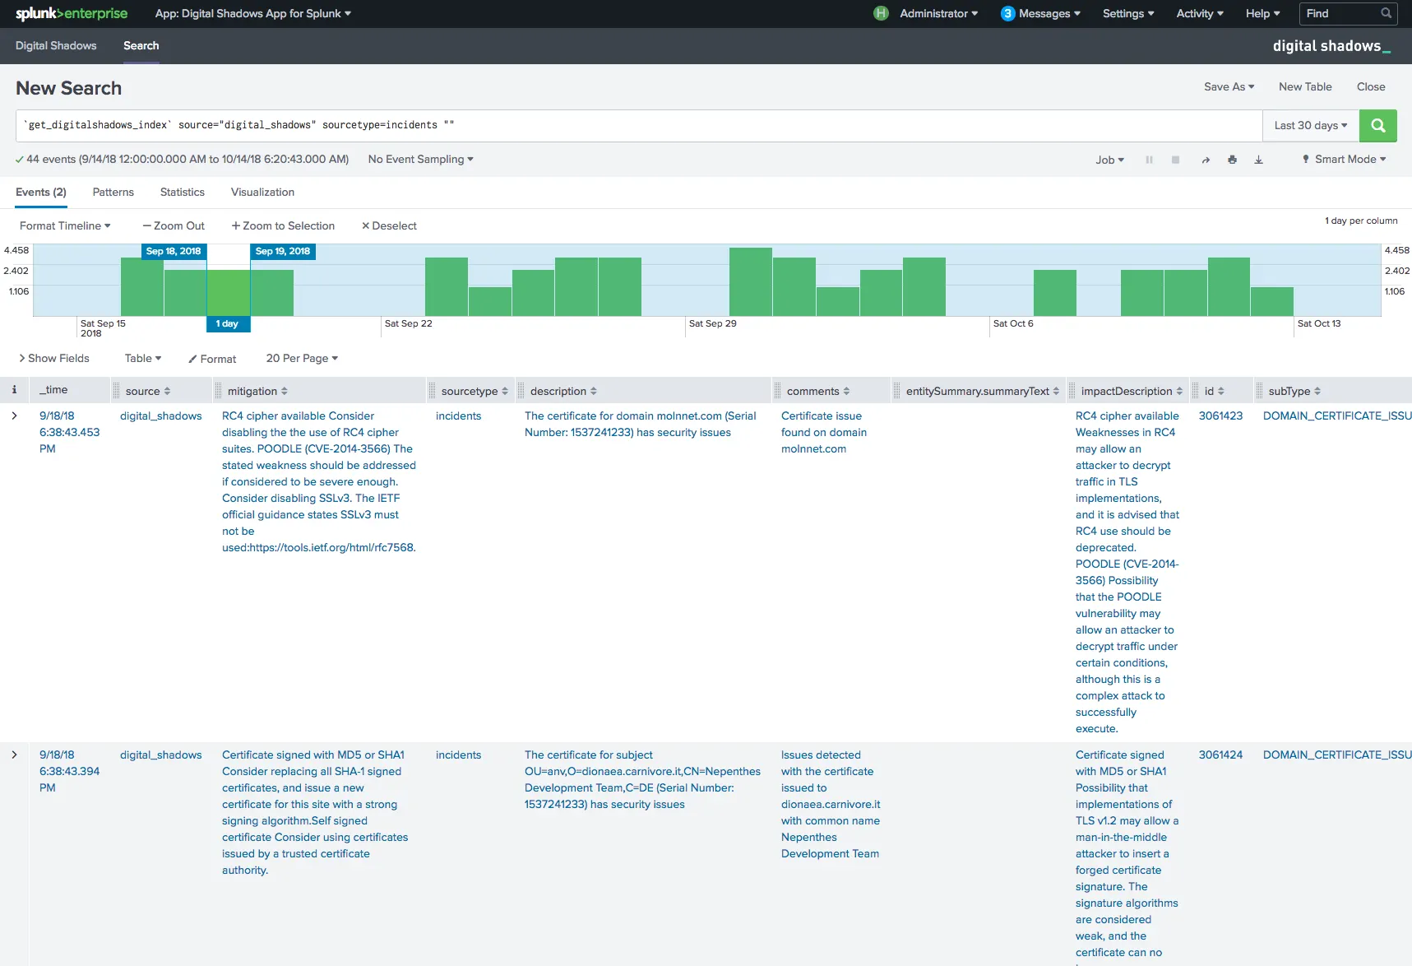Click the Splunk enterprise logo
This screenshot has width=1412, height=966.
72,14
